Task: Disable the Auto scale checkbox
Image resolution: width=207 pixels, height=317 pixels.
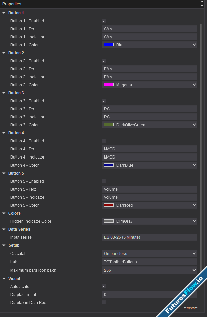Action: click(104, 287)
